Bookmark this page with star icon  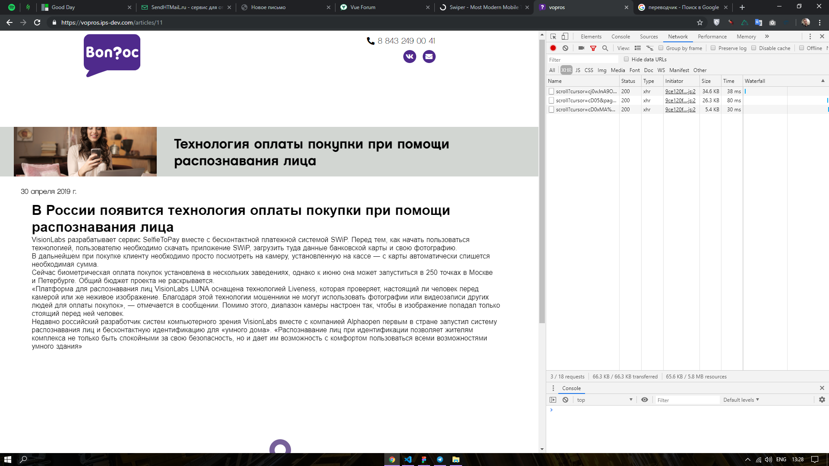[x=700, y=22]
